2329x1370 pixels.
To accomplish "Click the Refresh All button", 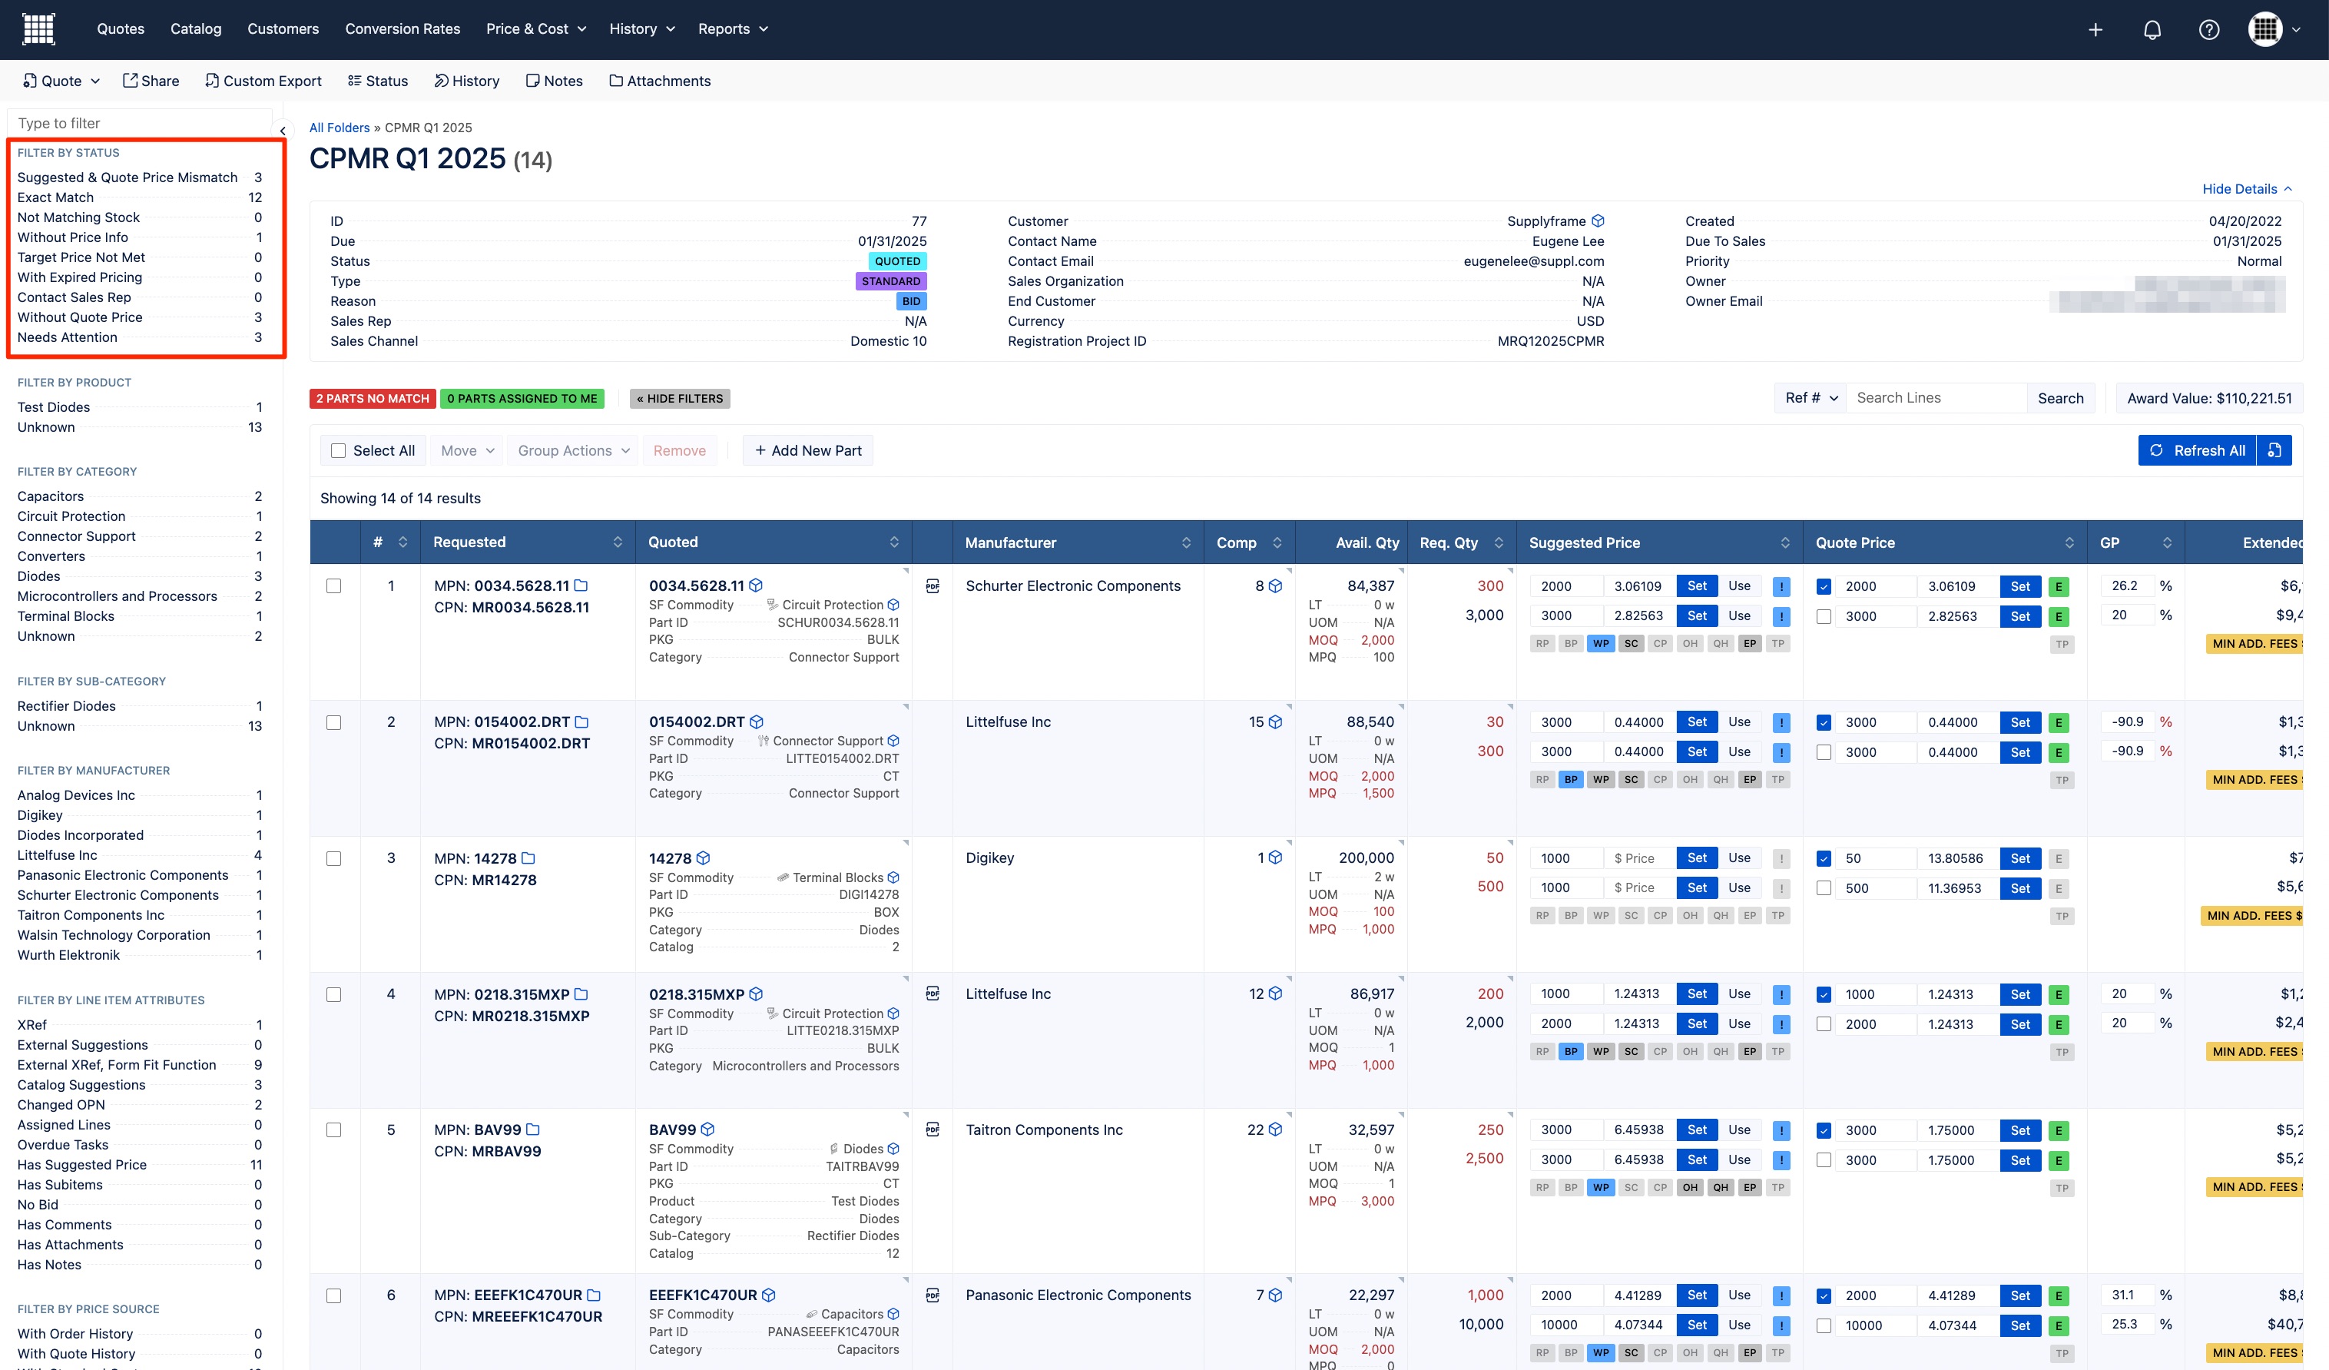I will (x=2197, y=450).
